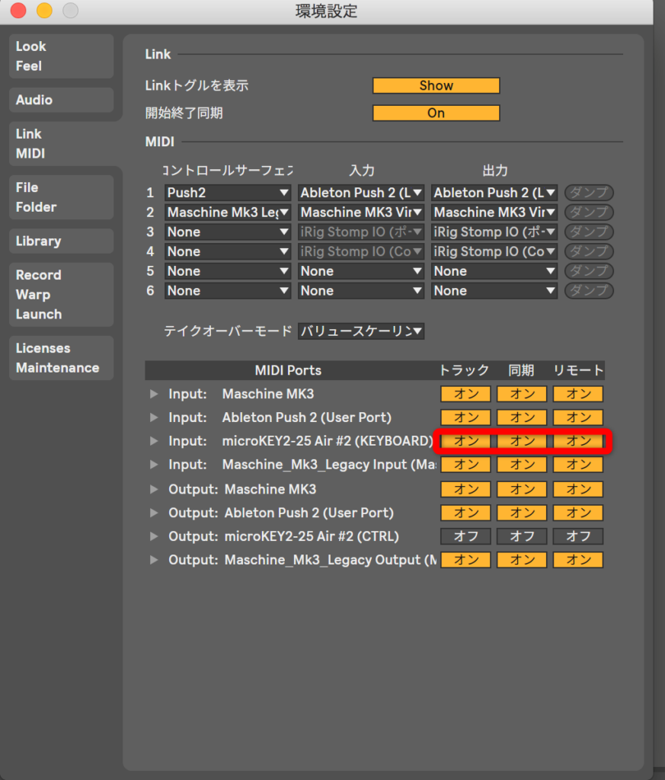Click the dump button on row 1
The height and width of the screenshot is (780, 665).
pyautogui.click(x=589, y=193)
